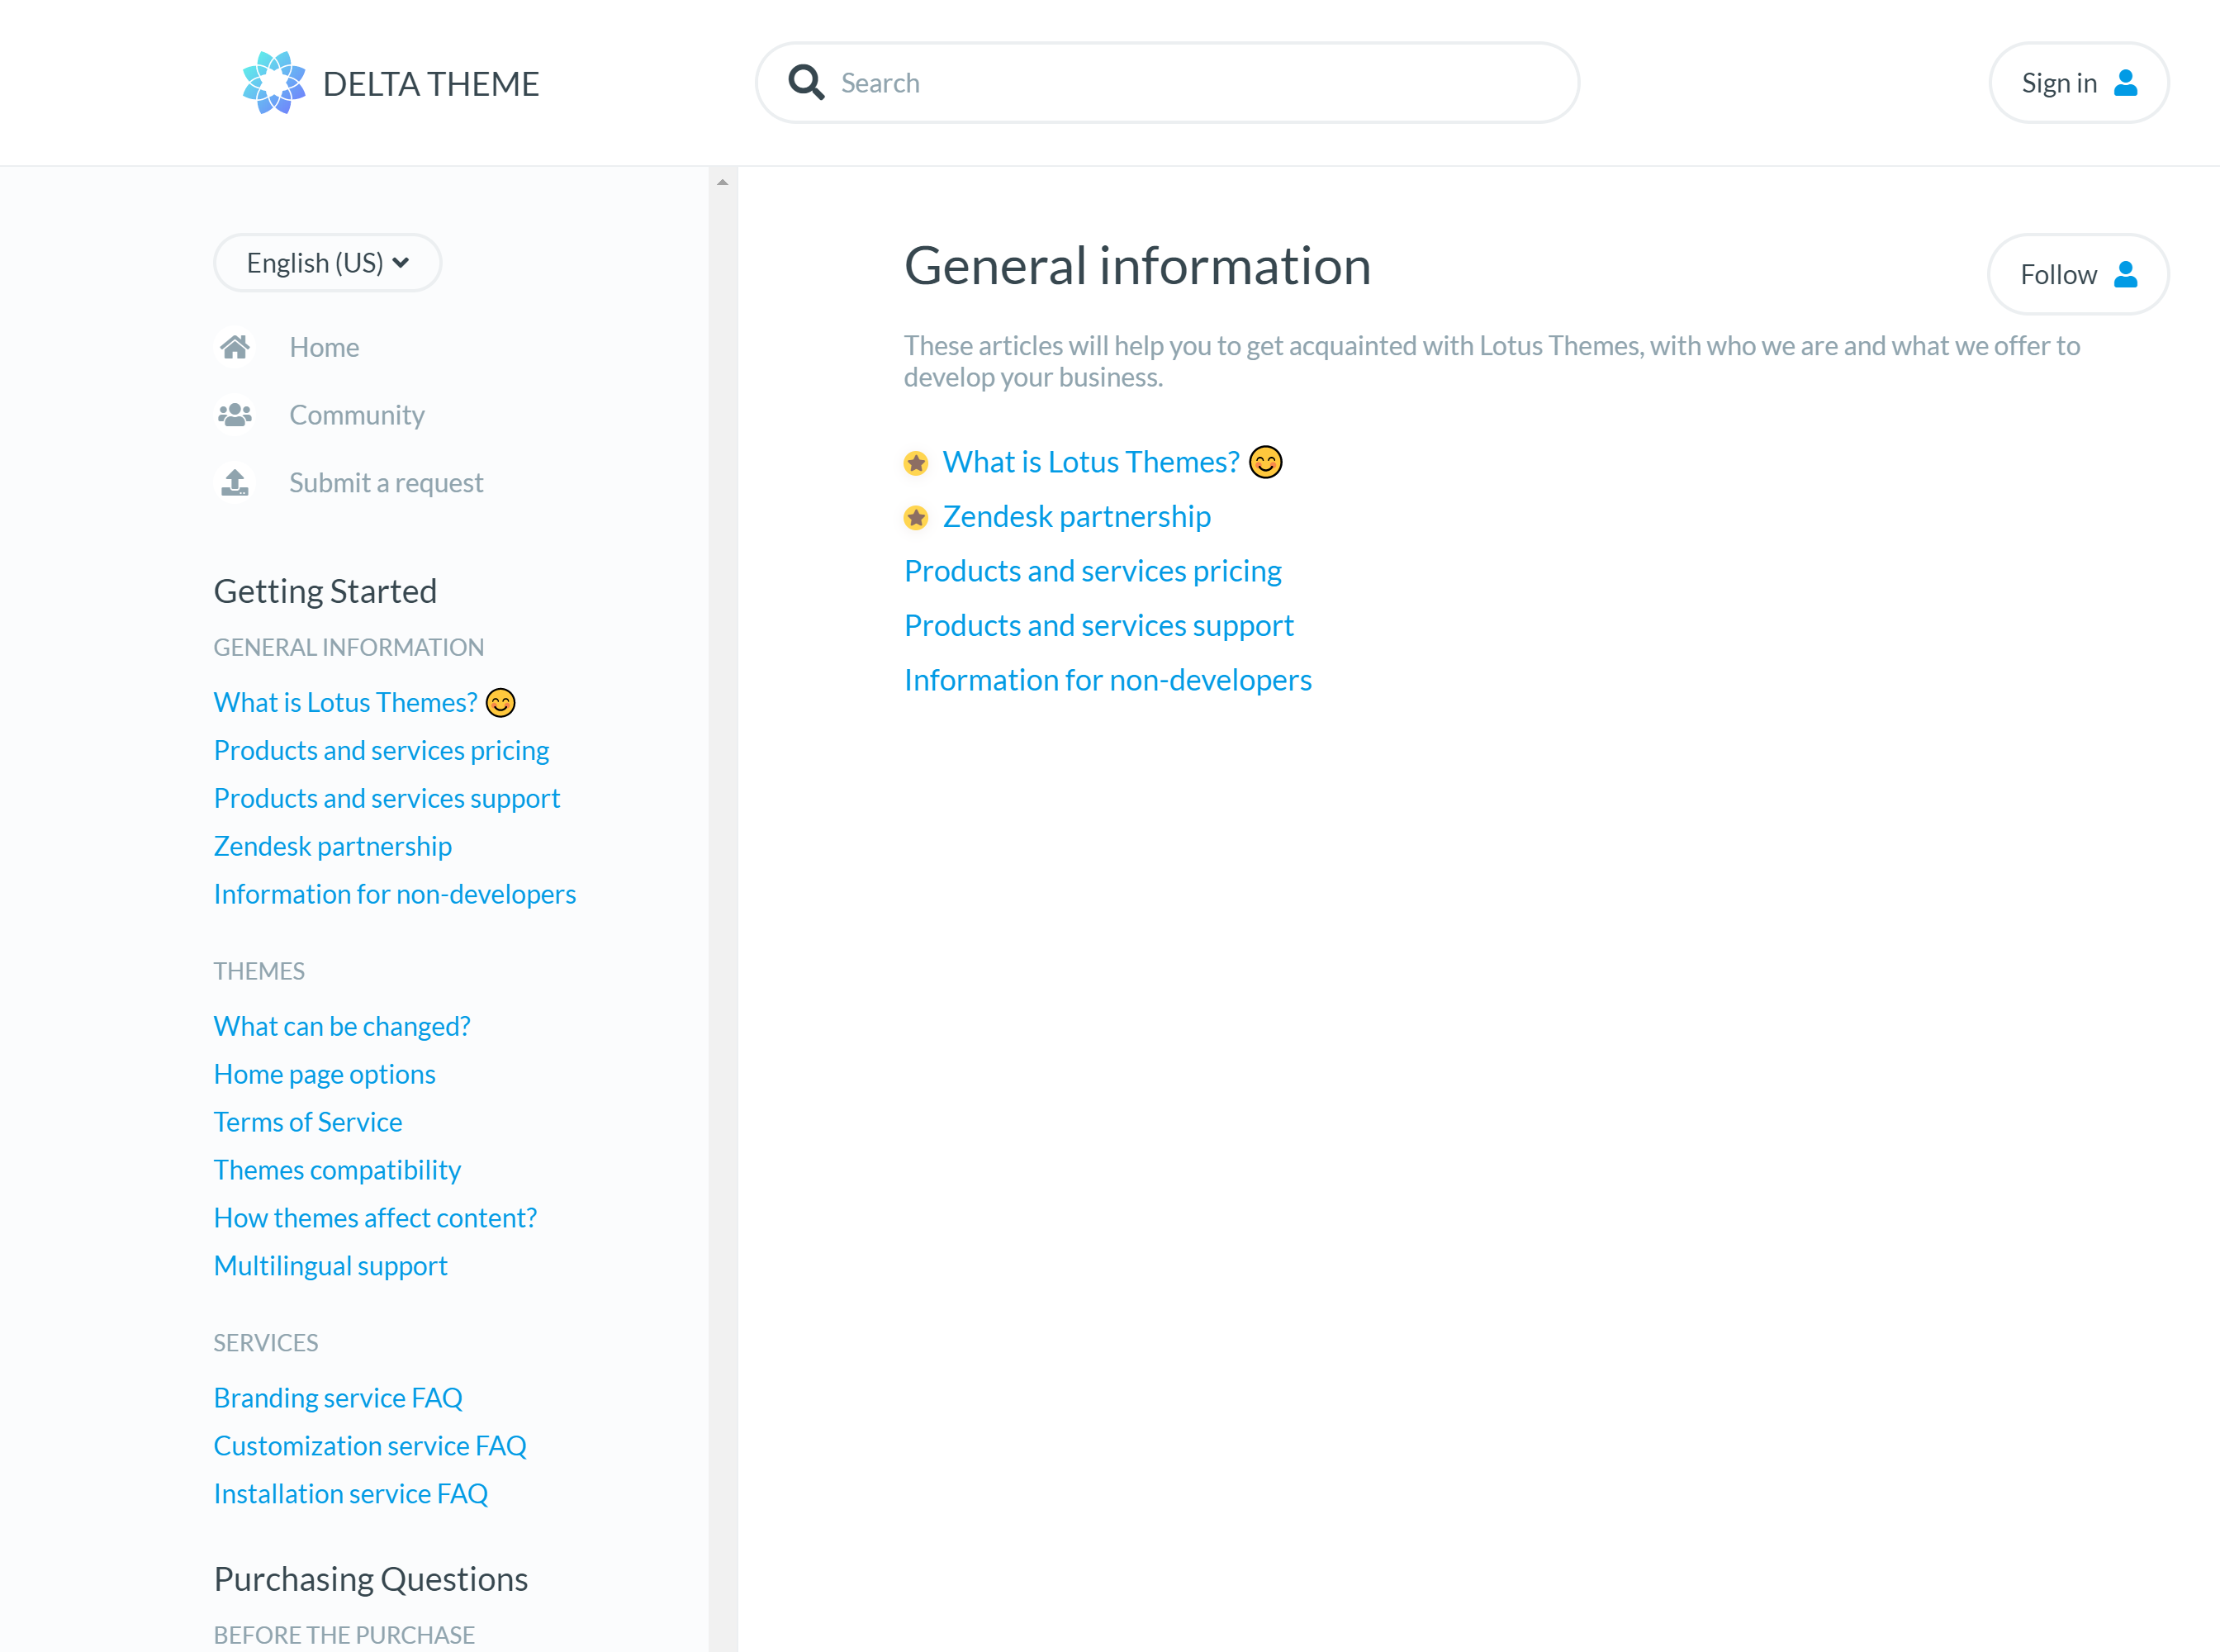Click the Getting Started category heading
Screen dimensions: 2220x1652
pos(325,591)
